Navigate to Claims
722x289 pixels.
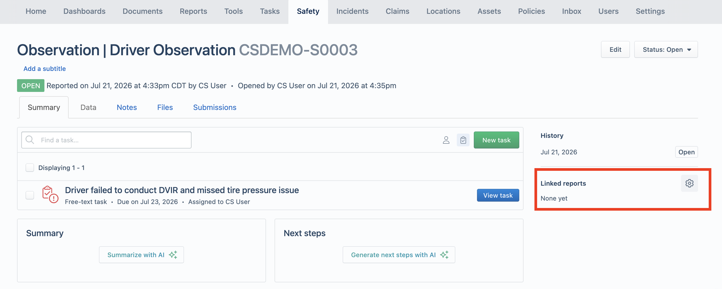(397, 11)
